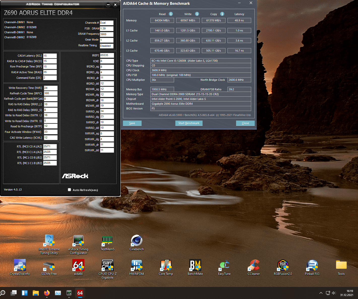Click the Memory Read result 64304 MB/s
Screen dimensions: 358x299
[162, 20]
